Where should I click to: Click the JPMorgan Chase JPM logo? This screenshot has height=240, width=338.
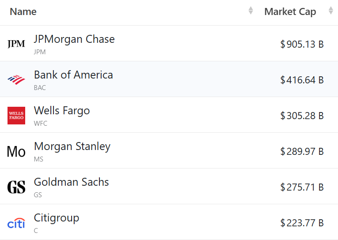(x=16, y=44)
